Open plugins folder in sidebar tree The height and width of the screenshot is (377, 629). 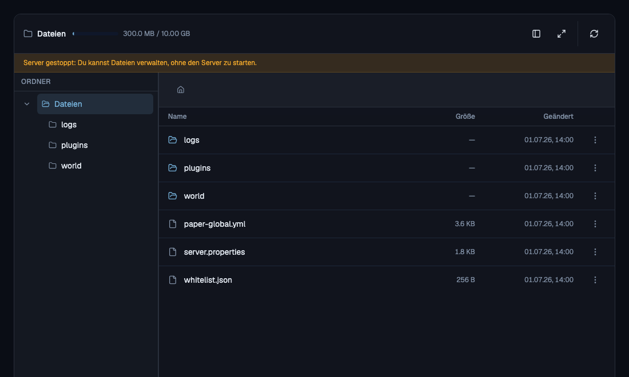[x=74, y=145]
